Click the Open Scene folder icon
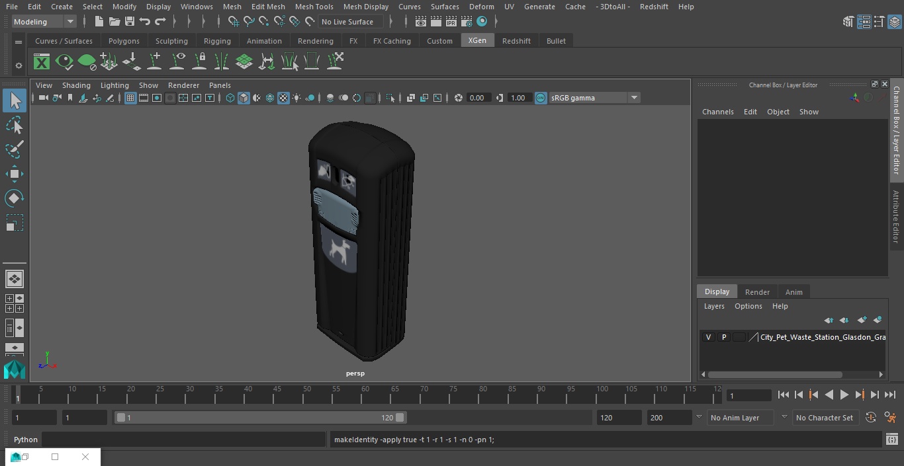Image resolution: width=904 pixels, height=466 pixels. pos(114,22)
